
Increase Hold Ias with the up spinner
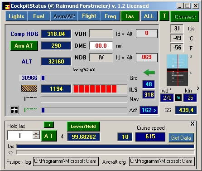click(36, 133)
